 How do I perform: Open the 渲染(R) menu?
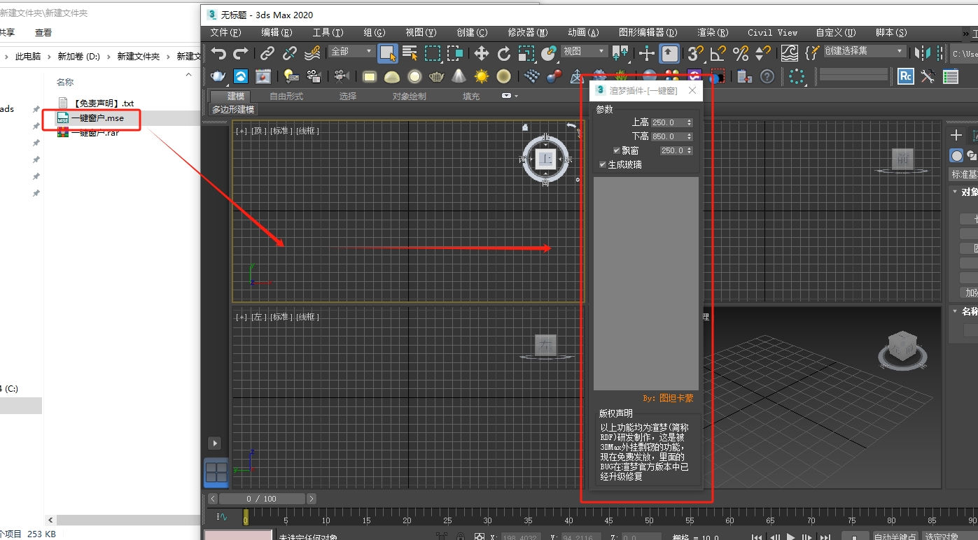[713, 32]
